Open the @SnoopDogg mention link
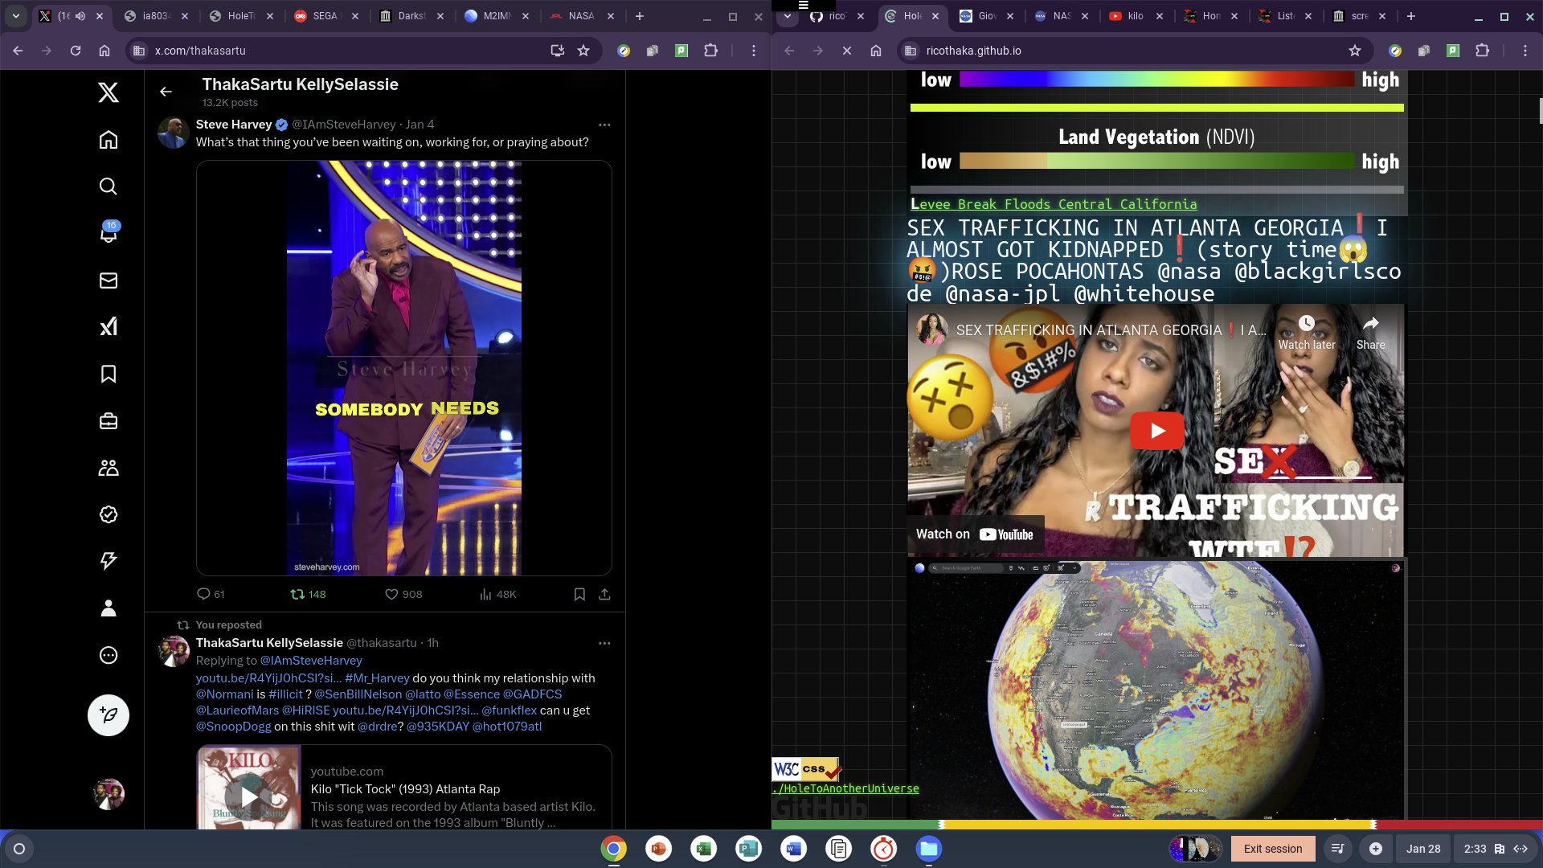 (234, 727)
